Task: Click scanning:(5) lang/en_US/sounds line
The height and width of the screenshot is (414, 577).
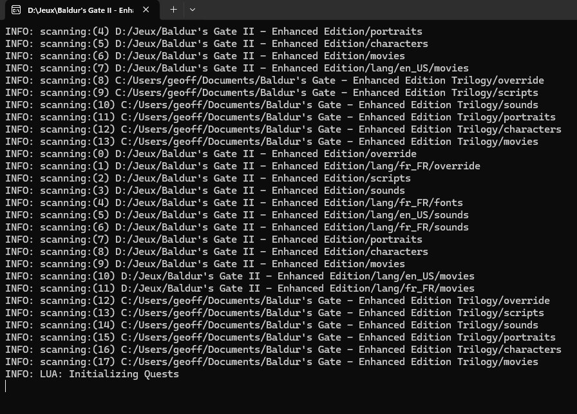Action: 237,215
